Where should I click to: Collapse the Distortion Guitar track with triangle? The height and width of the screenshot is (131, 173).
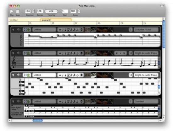tap(13, 30)
